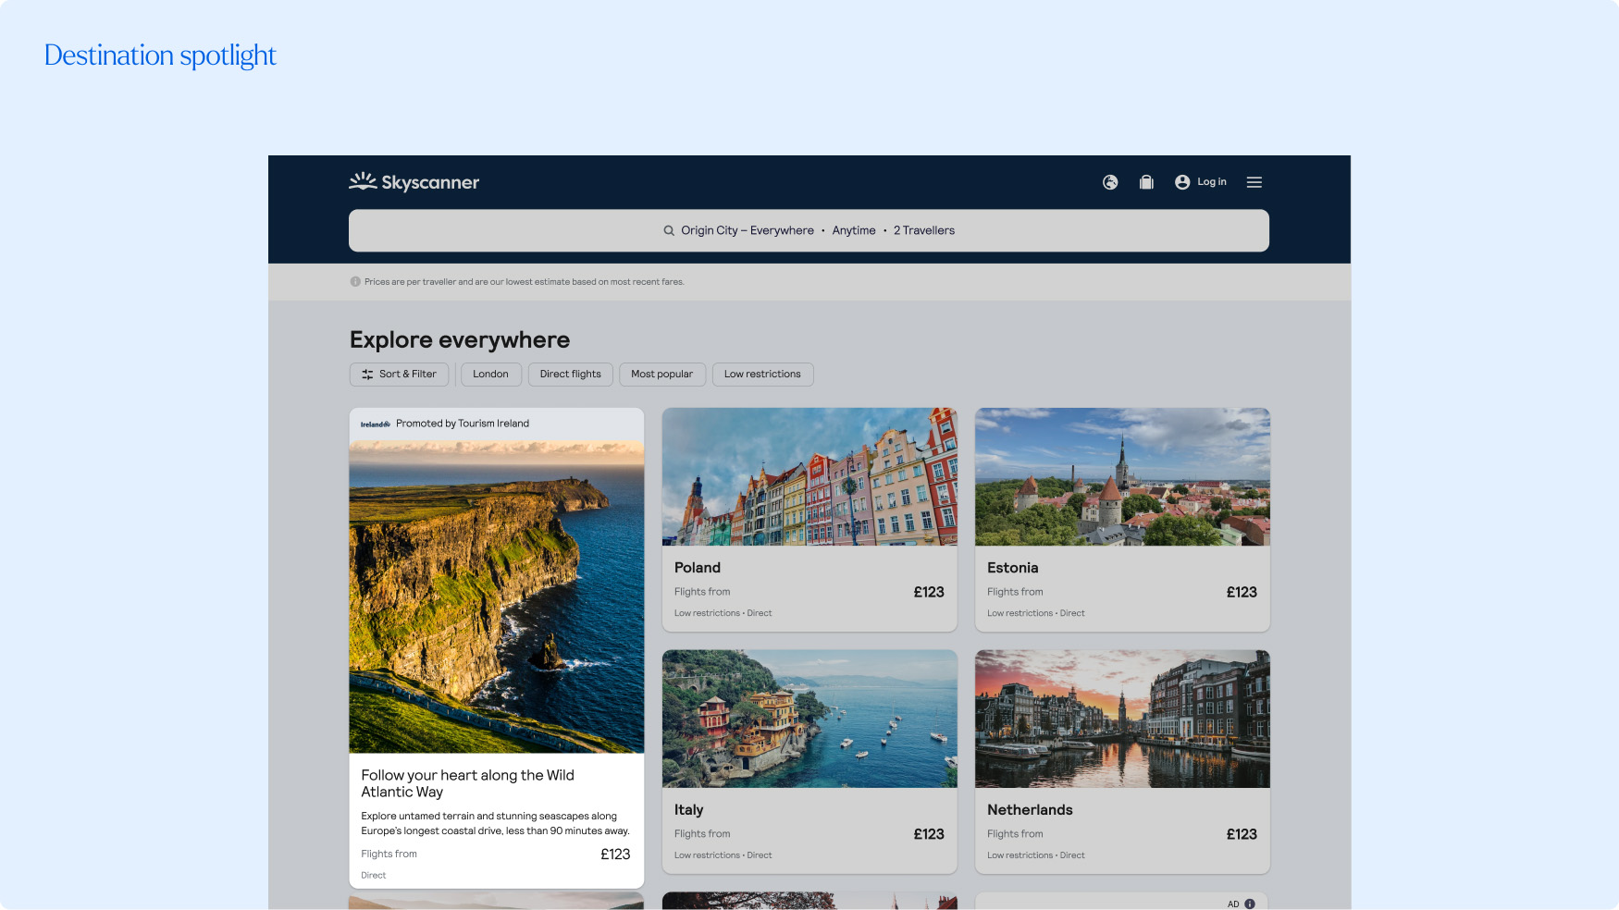The height and width of the screenshot is (910, 1619).
Task: Enable the Low restrictions filter
Action: click(762, 375)
